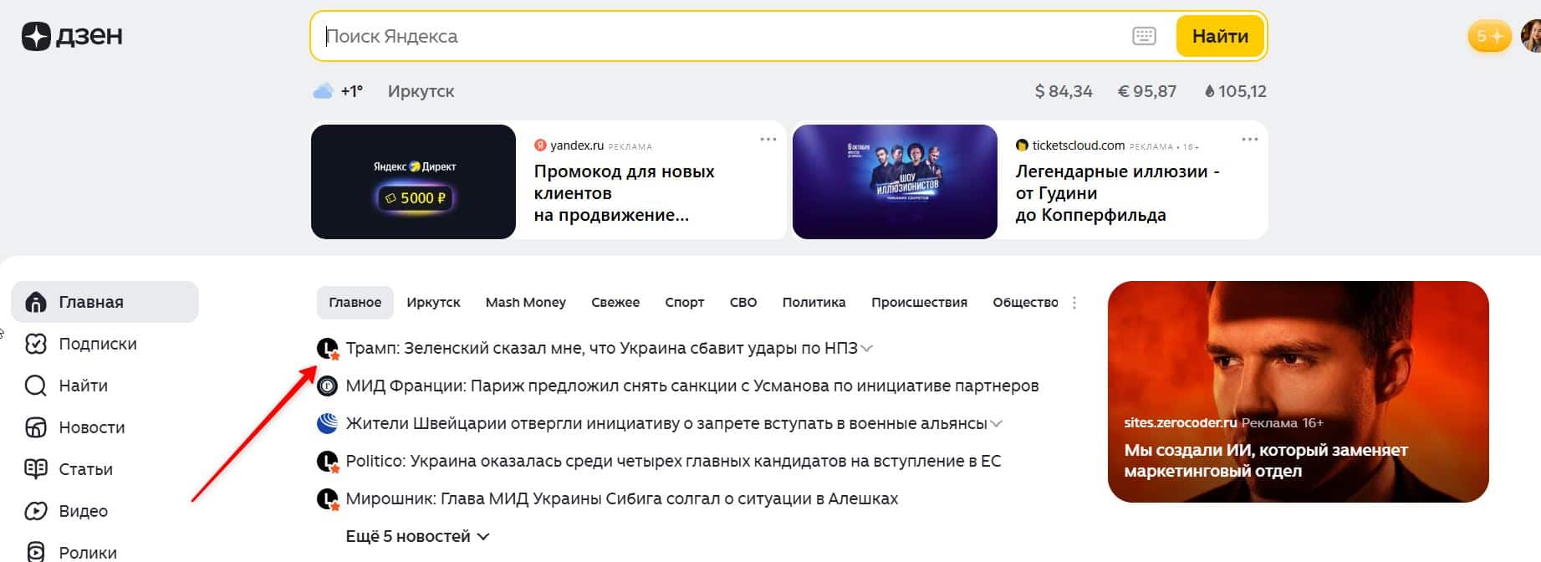Click the Новости icon in sidebar

pyautogui.click(x=36, y=427)
